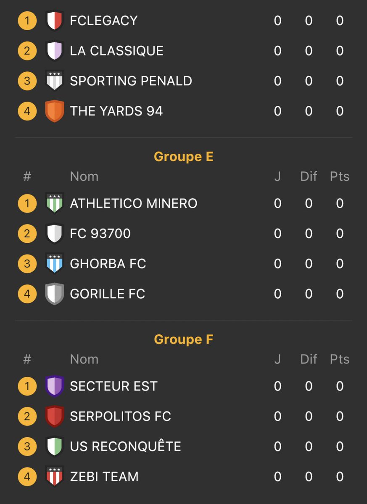The height and width of the screenshot is (504, 367).
Task: Click the Nom column header in Groupe E
Action: 84,176
